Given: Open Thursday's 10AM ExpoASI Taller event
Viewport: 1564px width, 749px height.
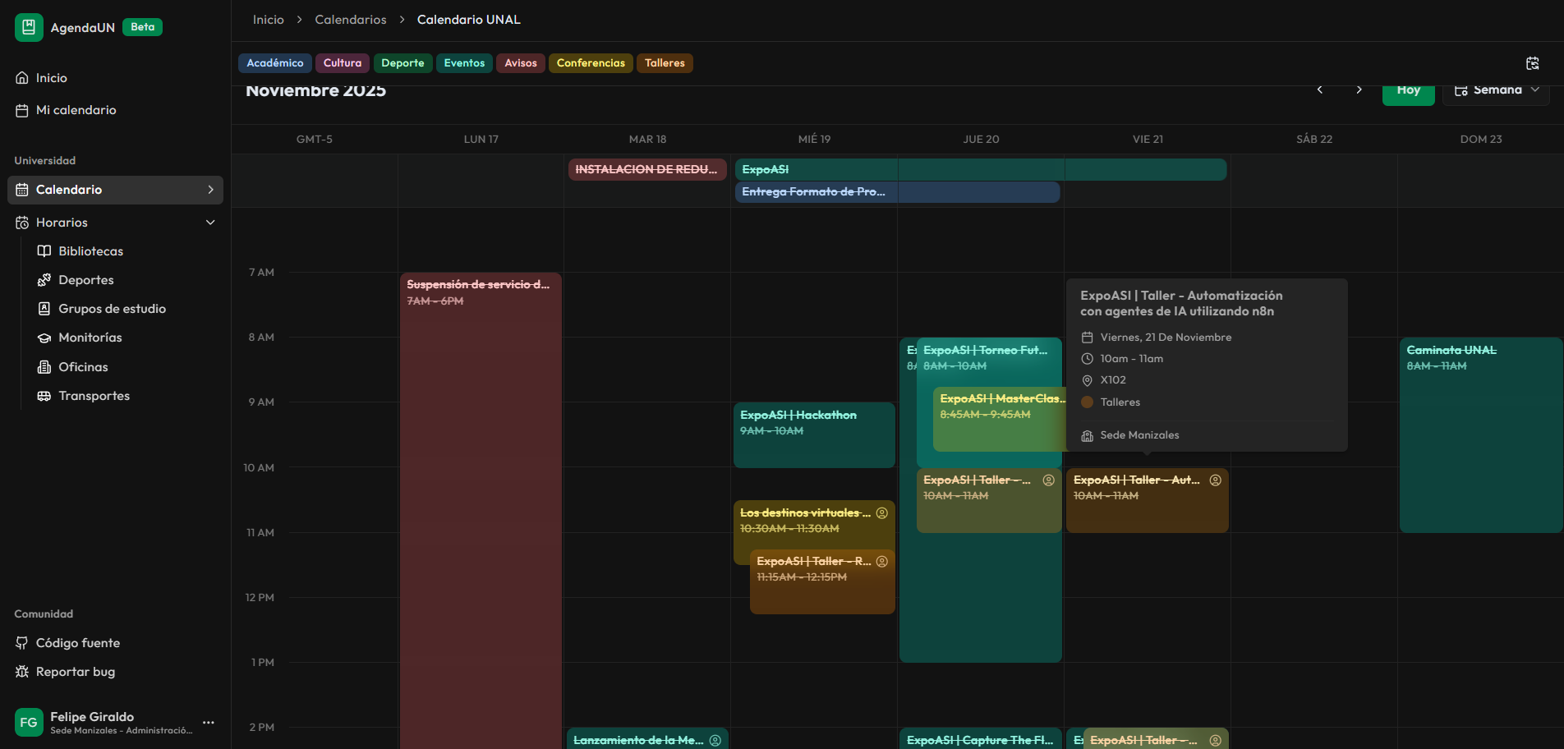Looking at the screenshot, I should [989, 500].
